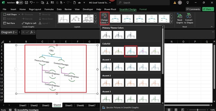Select the CEO shape in the diagram
This screenshot has height=111, width=216.
[52, 50]
